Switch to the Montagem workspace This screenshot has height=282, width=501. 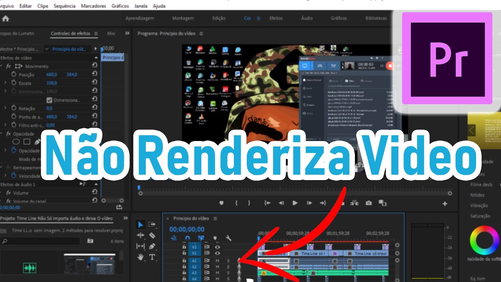pos(183,18)
